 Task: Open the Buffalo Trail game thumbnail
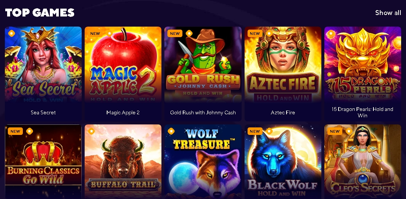123,162
